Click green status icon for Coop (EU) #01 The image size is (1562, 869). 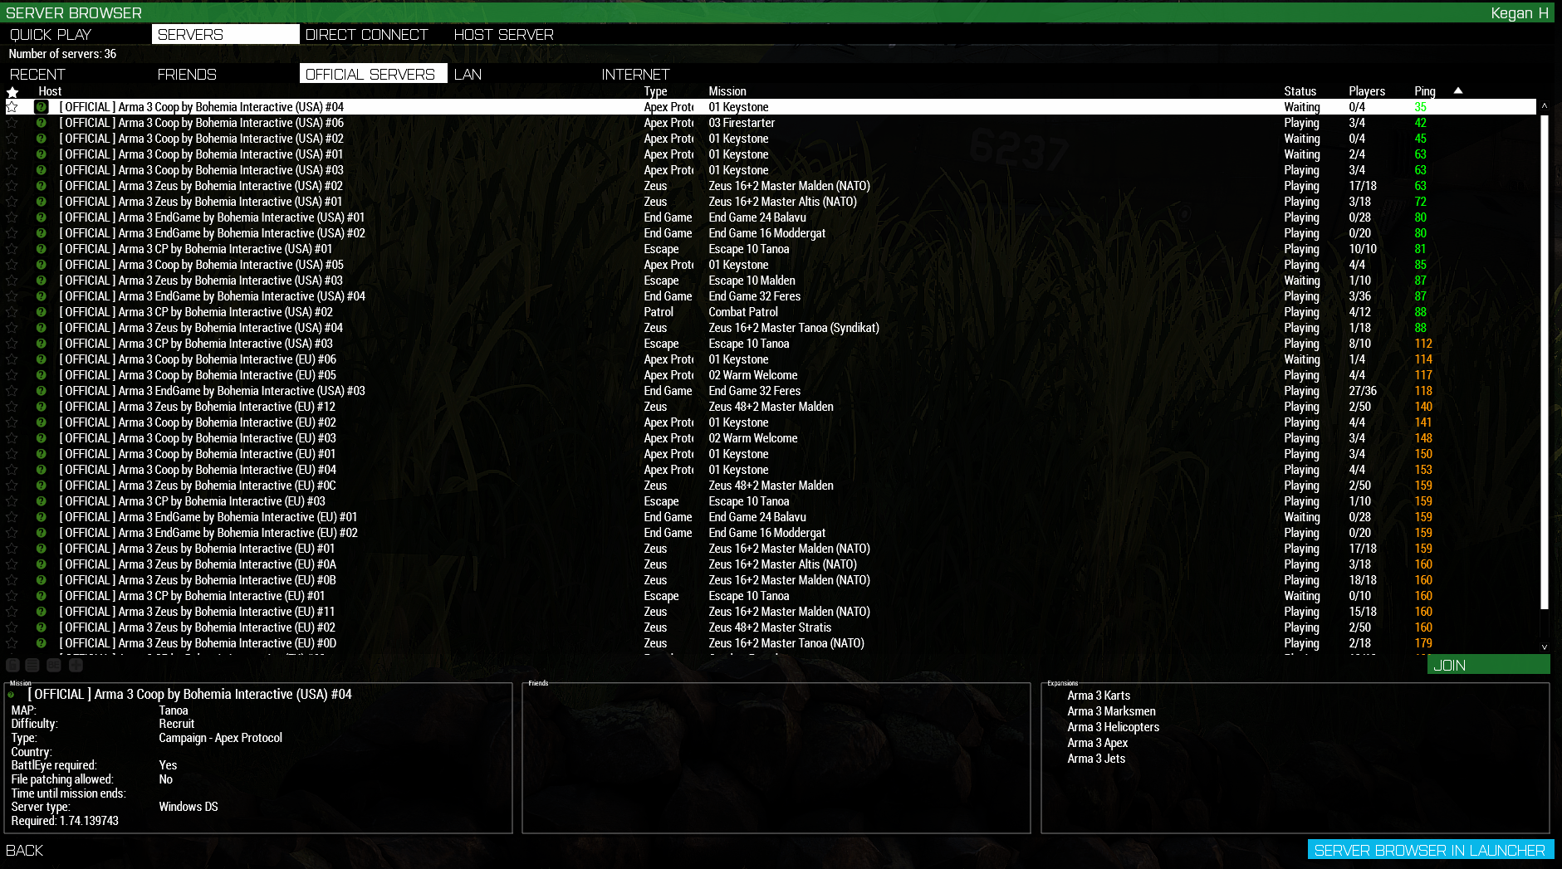point(41,454)
